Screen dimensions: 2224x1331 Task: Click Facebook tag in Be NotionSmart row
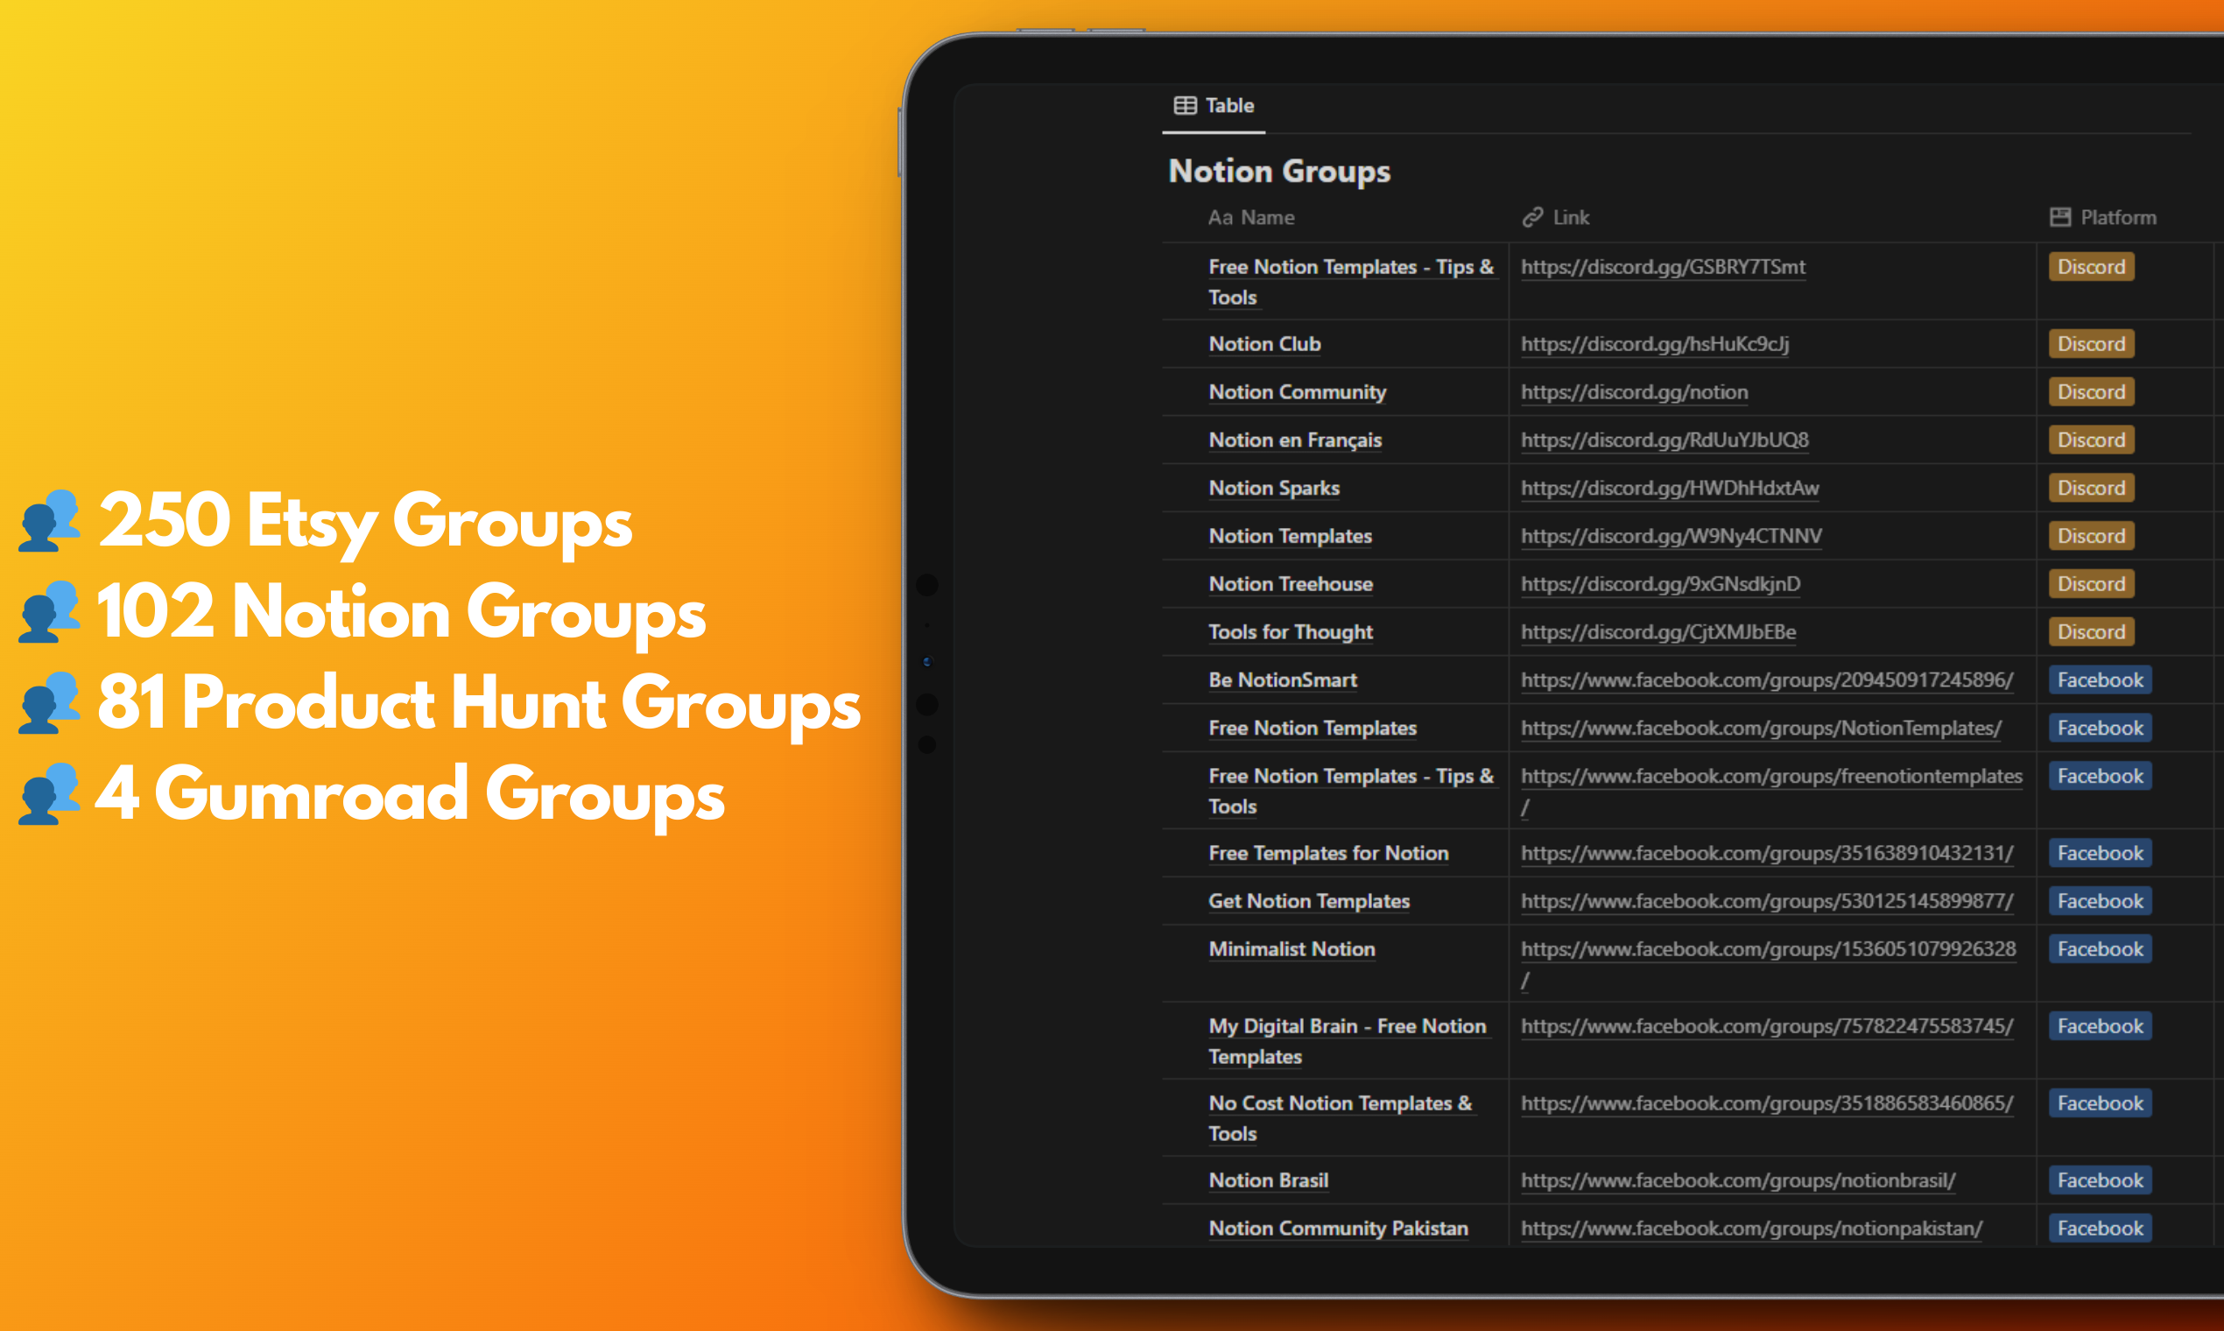(x=2101, y=680)
